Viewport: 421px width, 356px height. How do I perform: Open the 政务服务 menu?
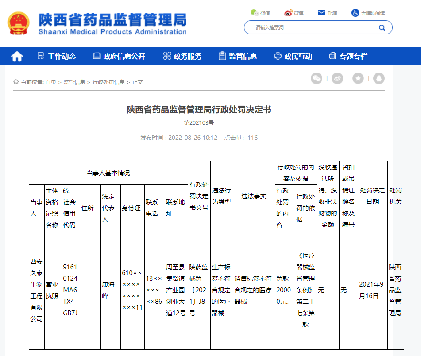pyautogui.click(x=182, y=56)
